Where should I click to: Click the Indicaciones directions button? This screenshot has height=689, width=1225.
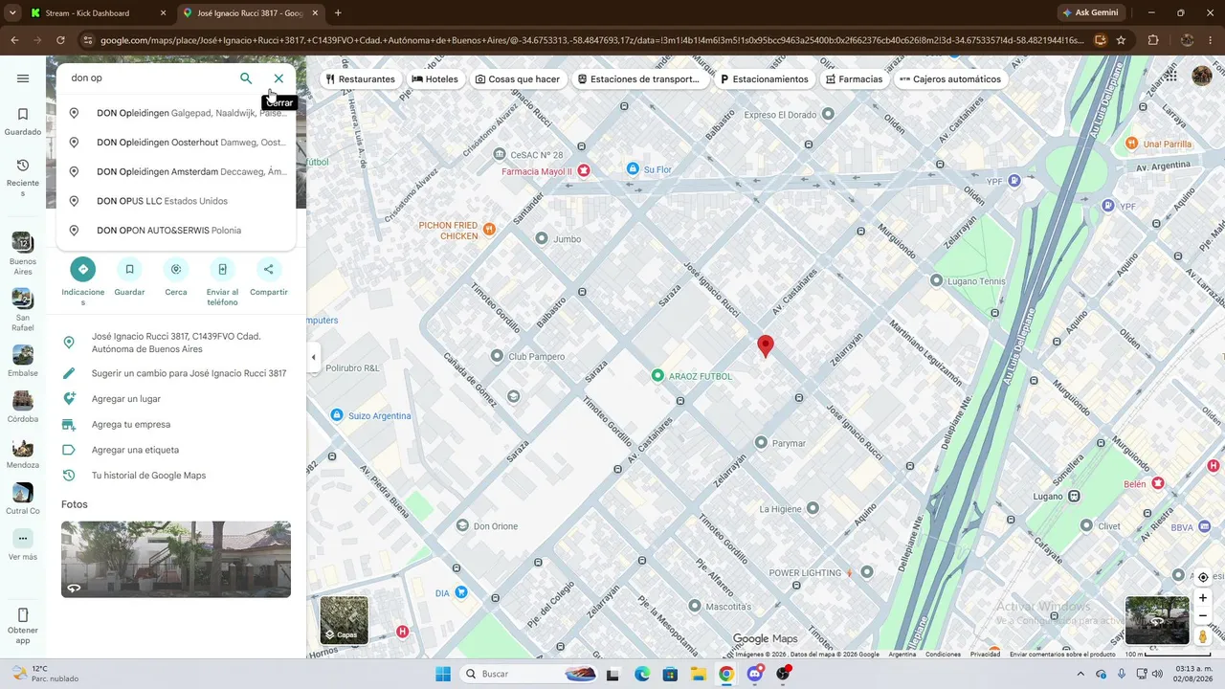[x=83, y=270]
